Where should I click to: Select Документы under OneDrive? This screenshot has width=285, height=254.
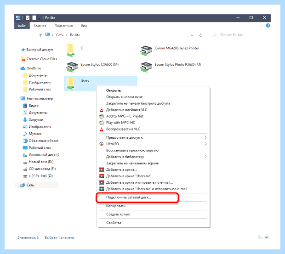[x=36, y=75]
